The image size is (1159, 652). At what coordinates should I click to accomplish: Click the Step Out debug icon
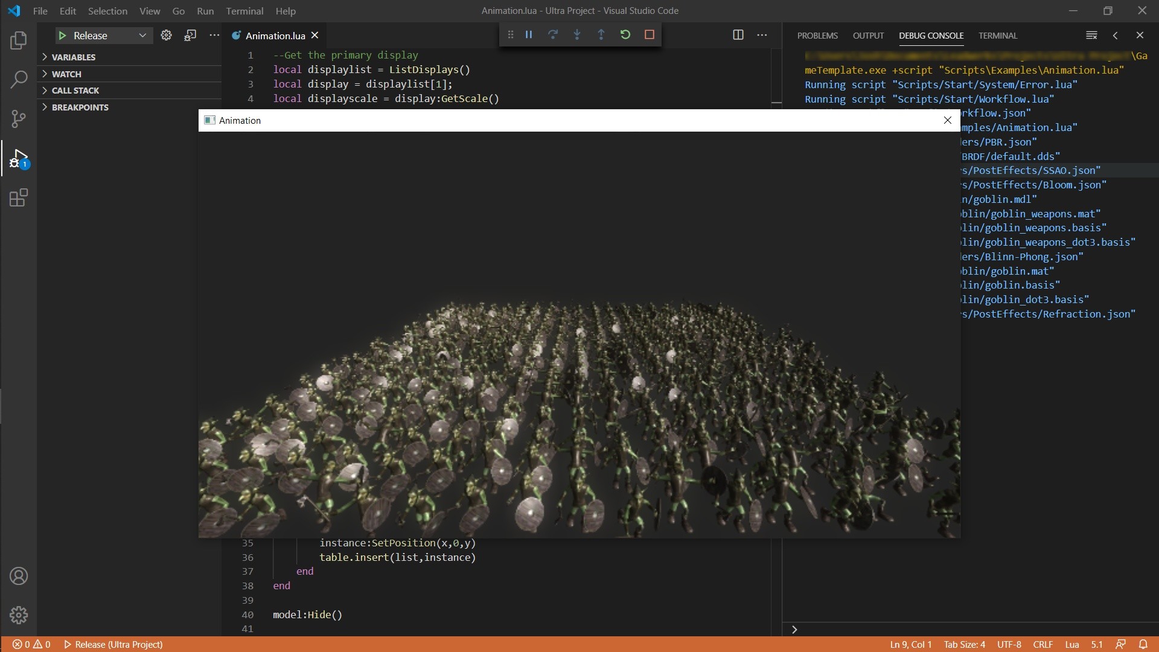[601, 34]
